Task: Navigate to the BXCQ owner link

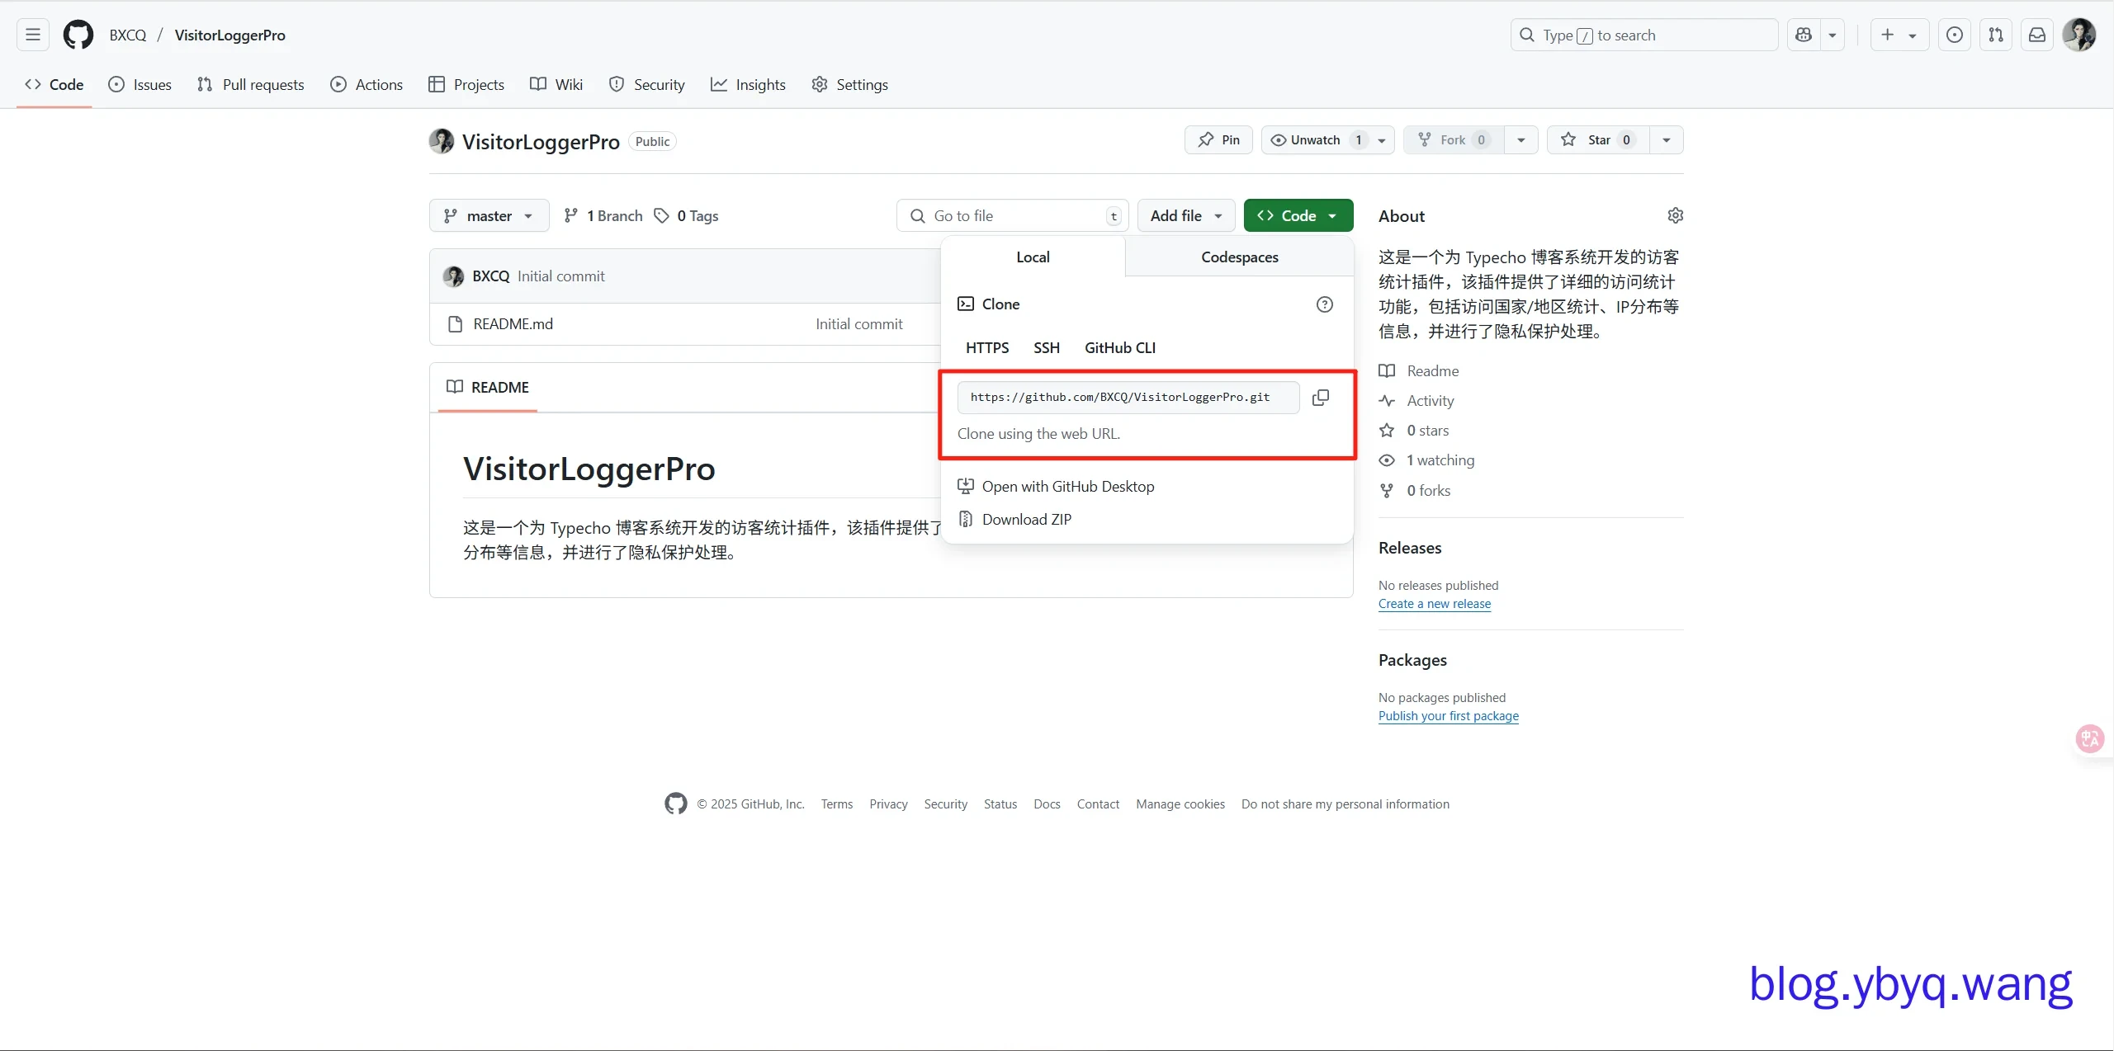Action: (x=128, y=35)
